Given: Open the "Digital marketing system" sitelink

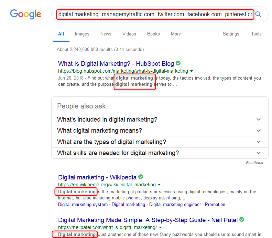Looking at the screenshot, I should [83, 205].
